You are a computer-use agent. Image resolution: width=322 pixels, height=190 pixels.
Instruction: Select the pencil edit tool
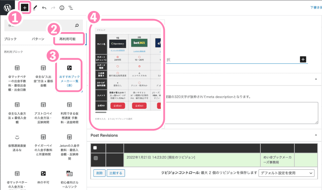click(35, 8)
